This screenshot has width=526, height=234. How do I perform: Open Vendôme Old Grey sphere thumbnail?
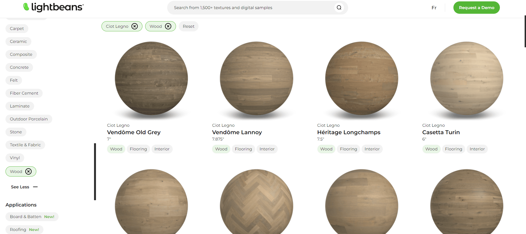152,78
